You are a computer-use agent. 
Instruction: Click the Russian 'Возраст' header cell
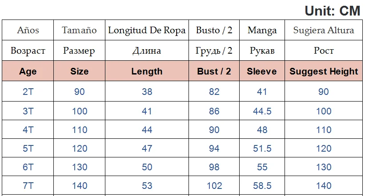coord(28,51)
